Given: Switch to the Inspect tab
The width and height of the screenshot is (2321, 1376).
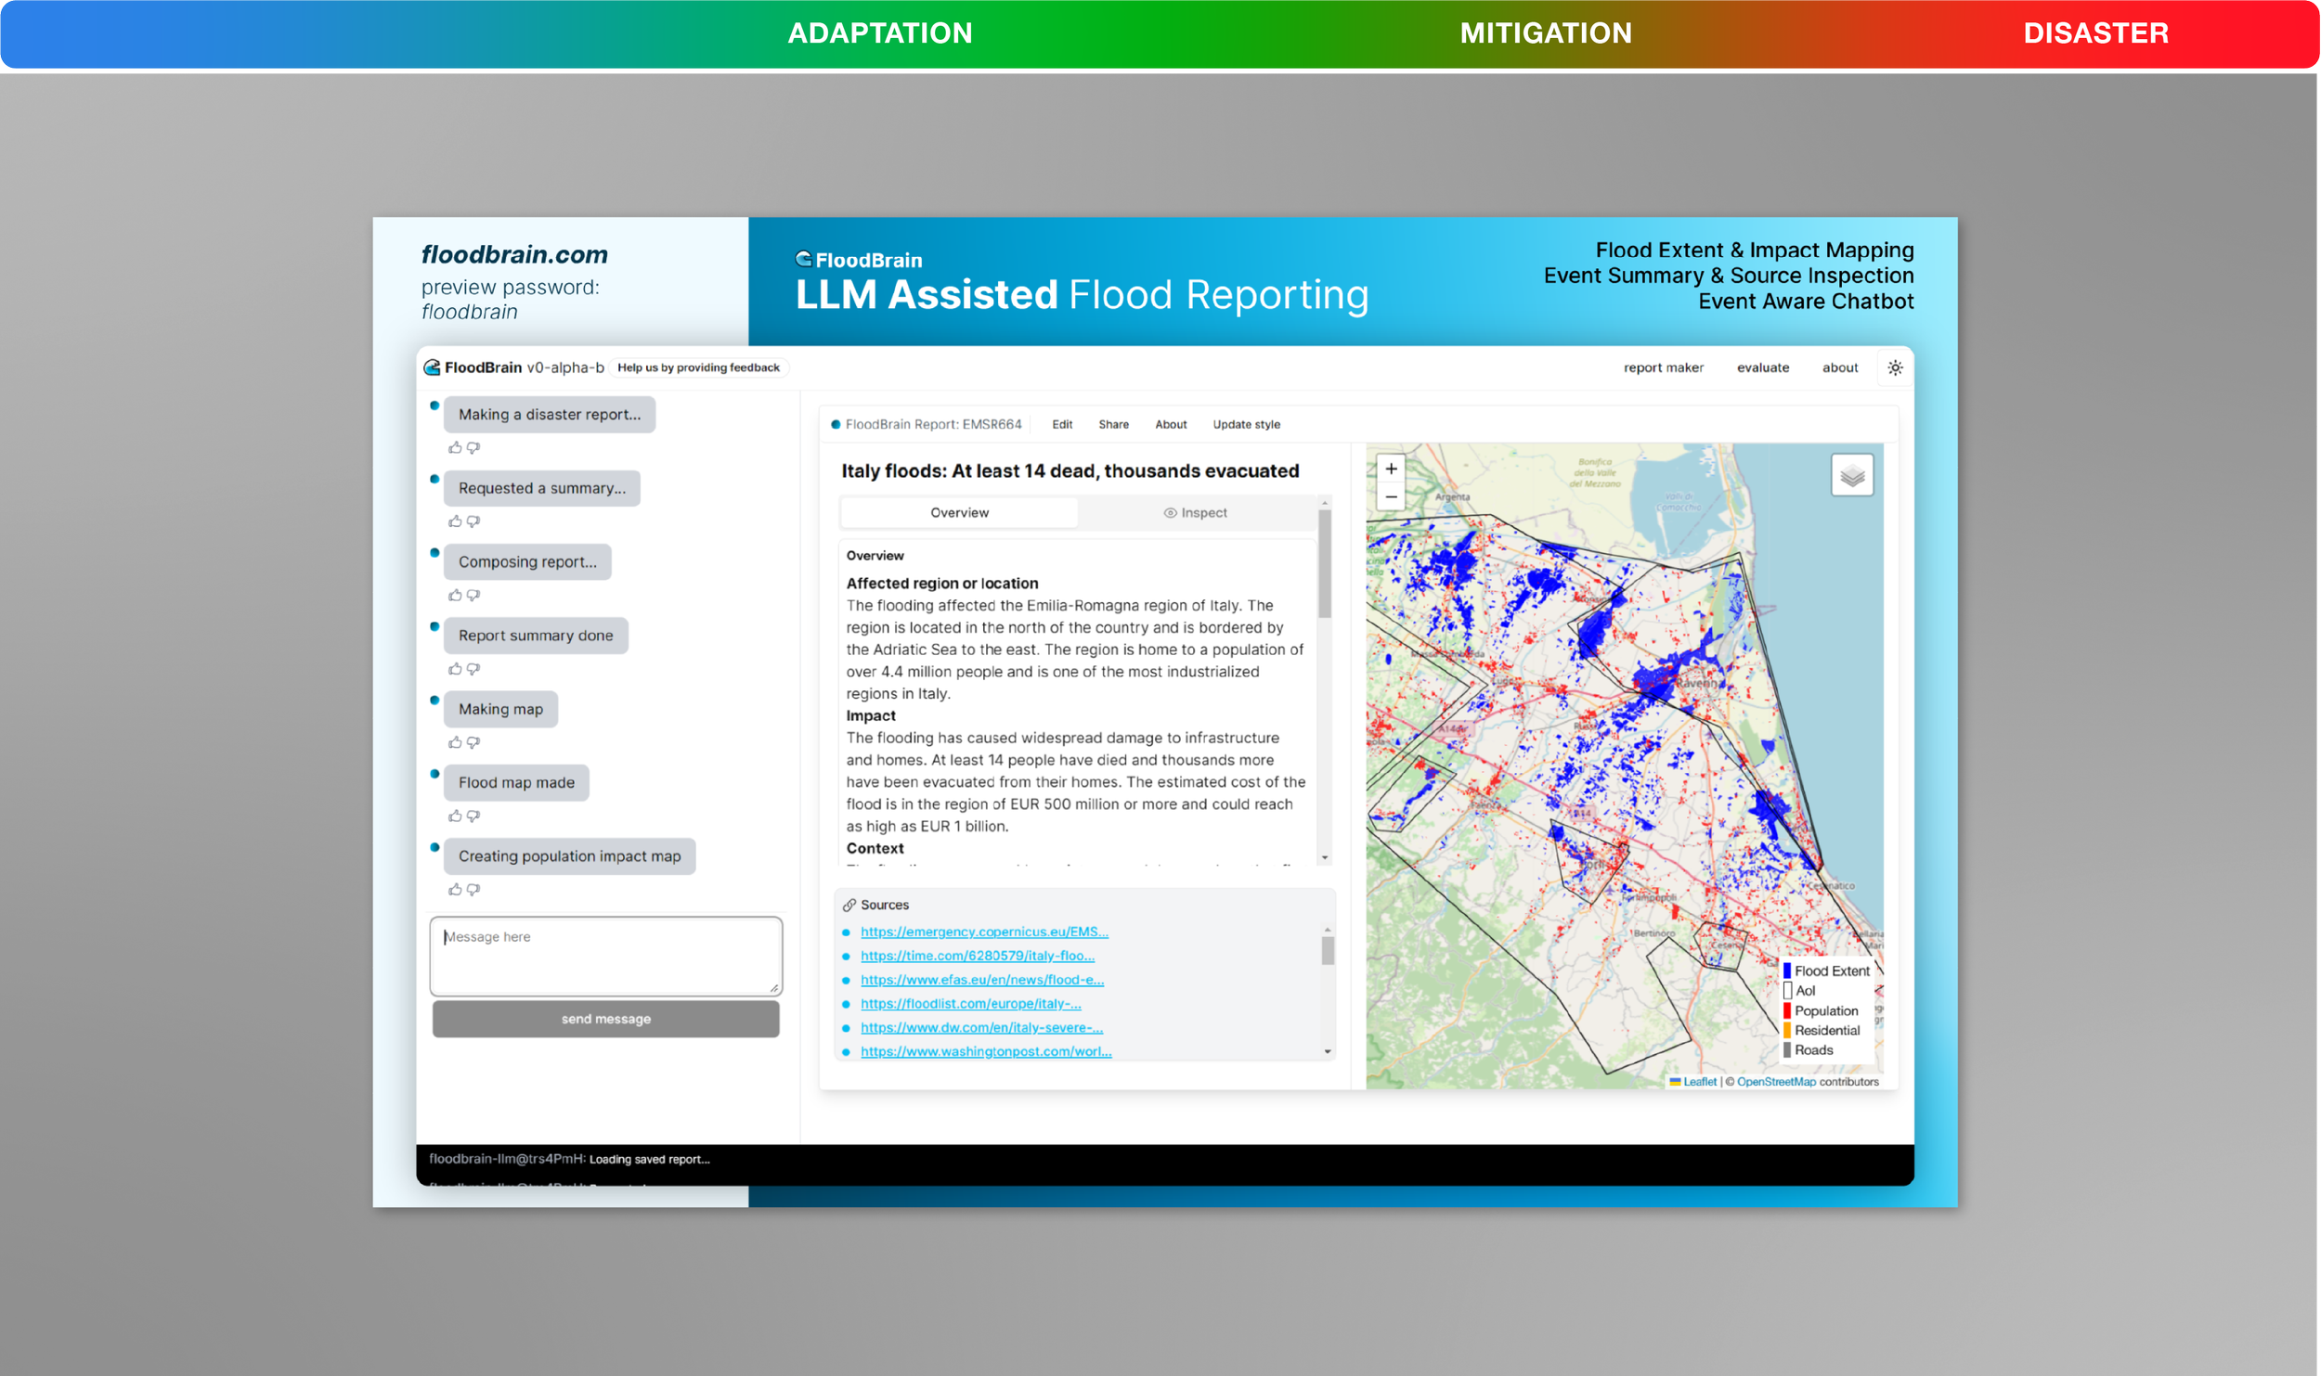Looking at the screenshot, I should coord(1196,512).
